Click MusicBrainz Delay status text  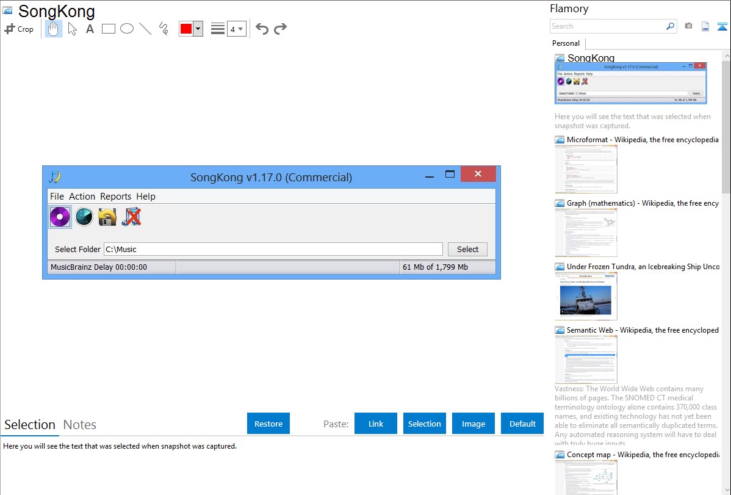99,267
